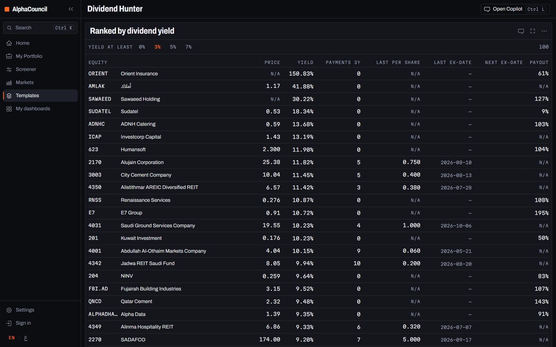The image size is (556, 347).
Task: Open the three-dots panel menu
Action: 544,31
